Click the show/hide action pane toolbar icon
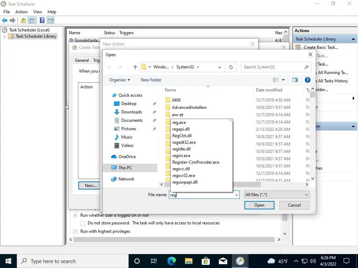 pos(51,21)
